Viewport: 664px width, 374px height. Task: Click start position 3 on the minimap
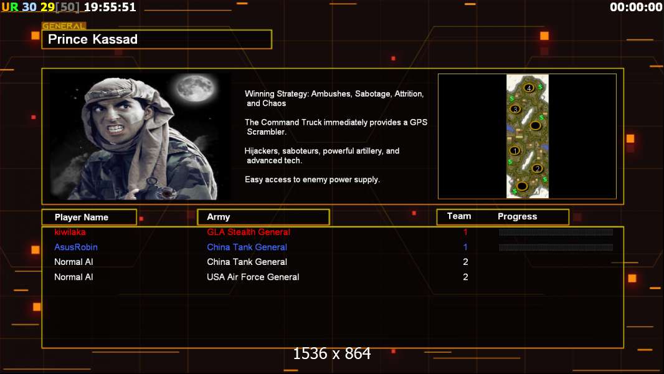pyautogui.click(x=515, y=109)
